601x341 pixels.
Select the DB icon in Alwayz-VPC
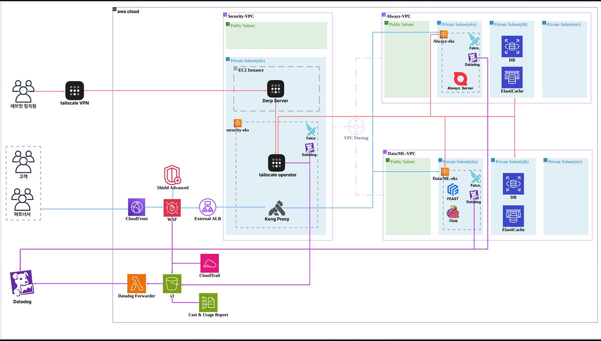point(512,46)
